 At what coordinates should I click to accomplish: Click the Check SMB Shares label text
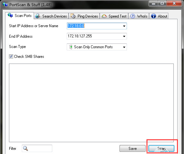29,57
